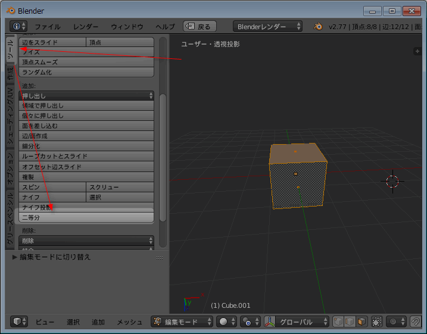Click the 面を差し込む button
The image size is (427, 334).
pyautogui.click(x=86, y=126)
